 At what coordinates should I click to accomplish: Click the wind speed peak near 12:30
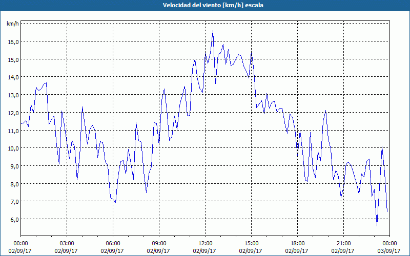(x=213, y=31)
